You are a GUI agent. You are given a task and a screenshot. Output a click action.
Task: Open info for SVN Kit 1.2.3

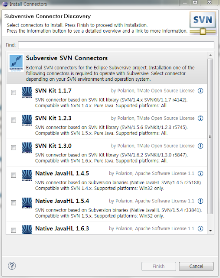[200, 118]
